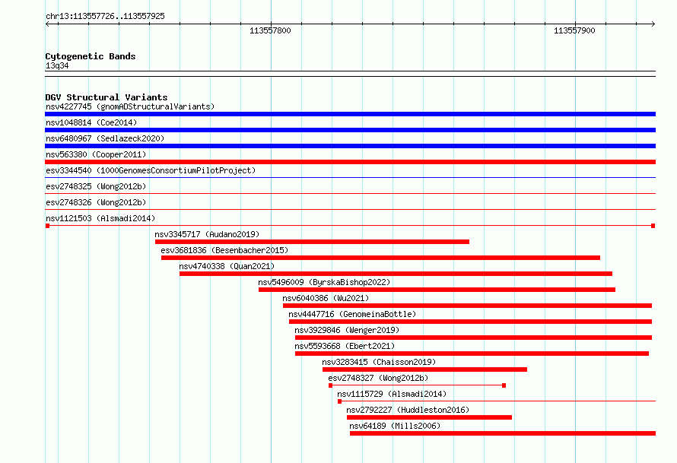677x463 pixels.
Task: Select nsv3345717 (Audano2019) label
Action: click(x=207, y=234)
